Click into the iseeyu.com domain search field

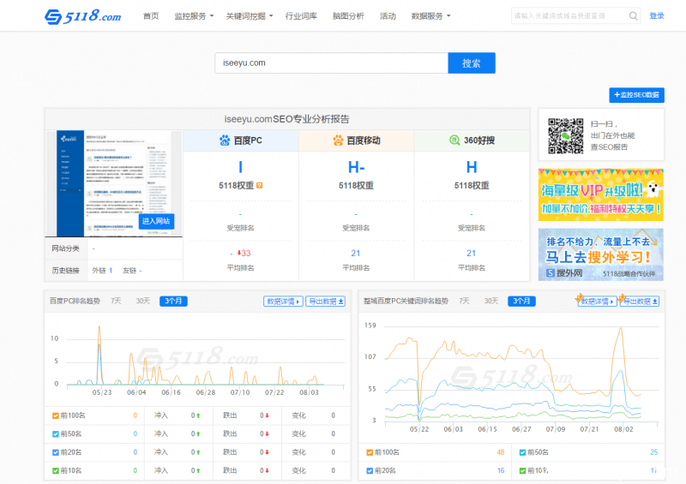331,63
